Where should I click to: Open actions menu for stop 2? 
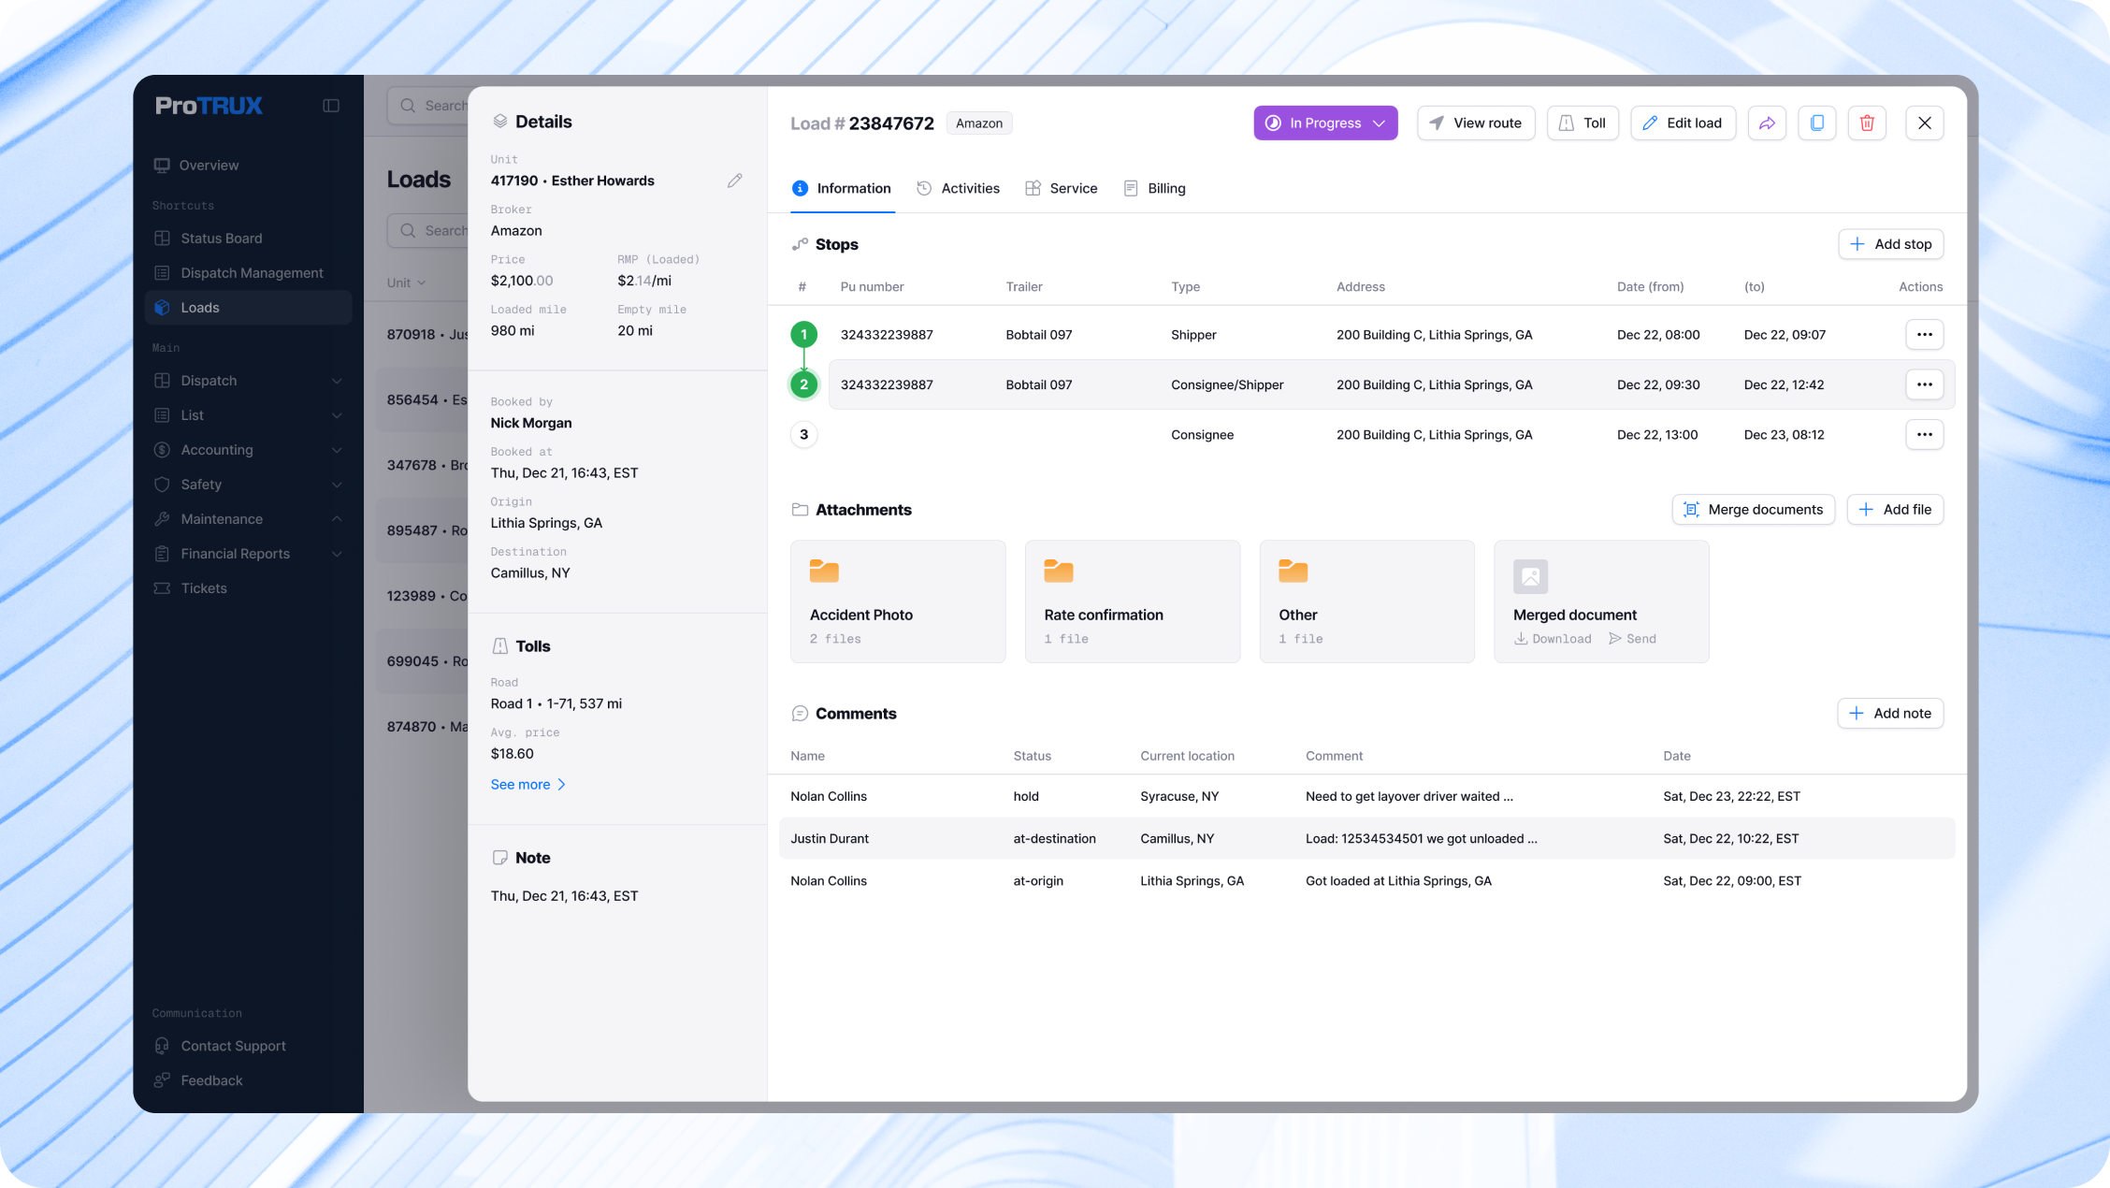pyautogui.click(x=1924, y=384)
